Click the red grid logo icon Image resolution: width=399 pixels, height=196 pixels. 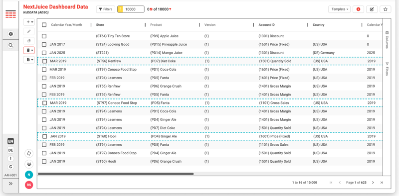pos(10,14)
